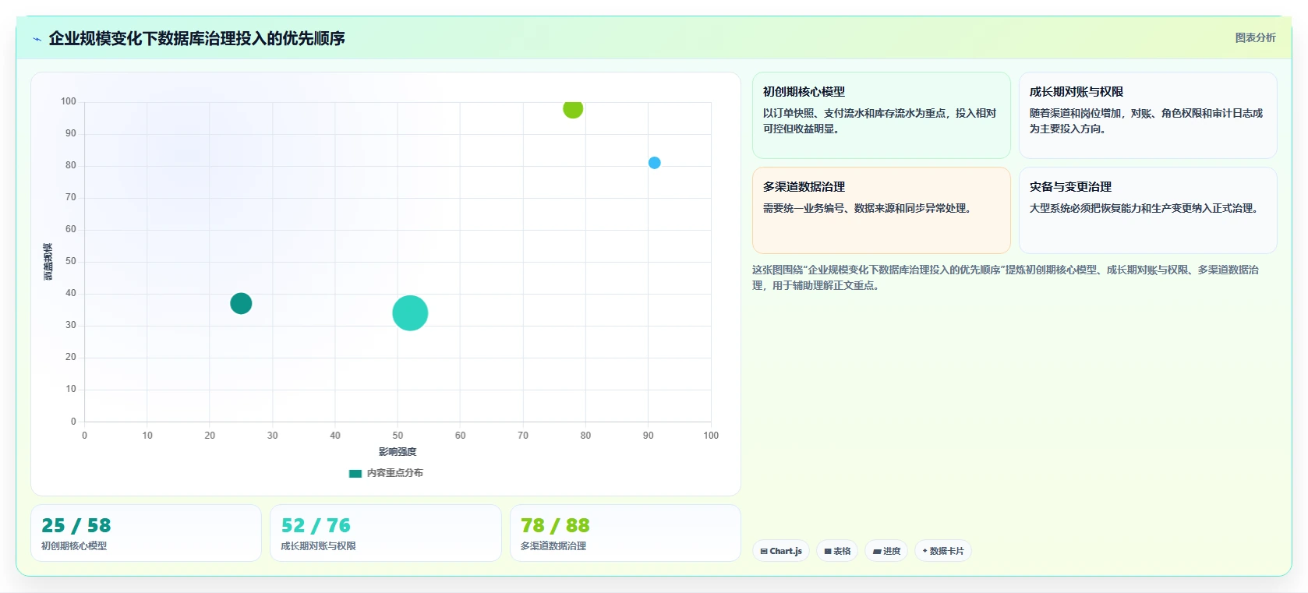Screen dimensions: 1308x593
Task: Click the 表格 tag
Action: coord(837,551)
